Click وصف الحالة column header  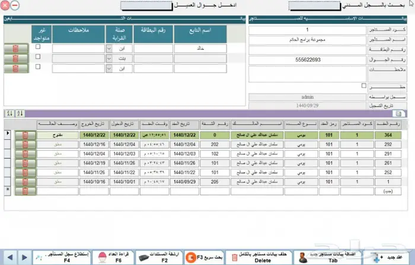click(58, 124)
